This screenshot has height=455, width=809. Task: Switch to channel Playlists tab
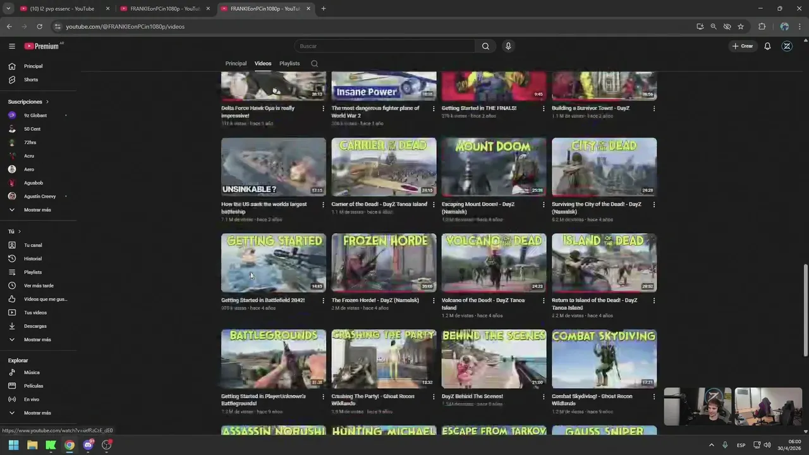pyautogui.click(x=289, y=63)
